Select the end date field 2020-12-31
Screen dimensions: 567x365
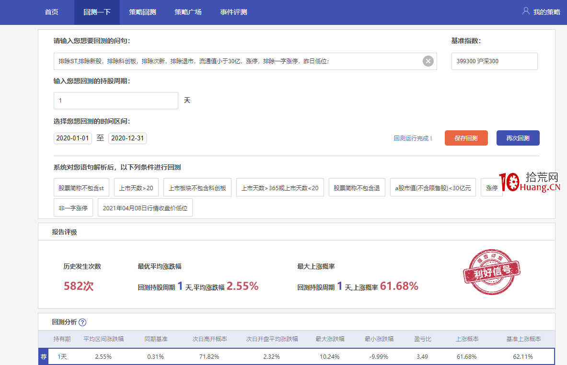(128, 137)
